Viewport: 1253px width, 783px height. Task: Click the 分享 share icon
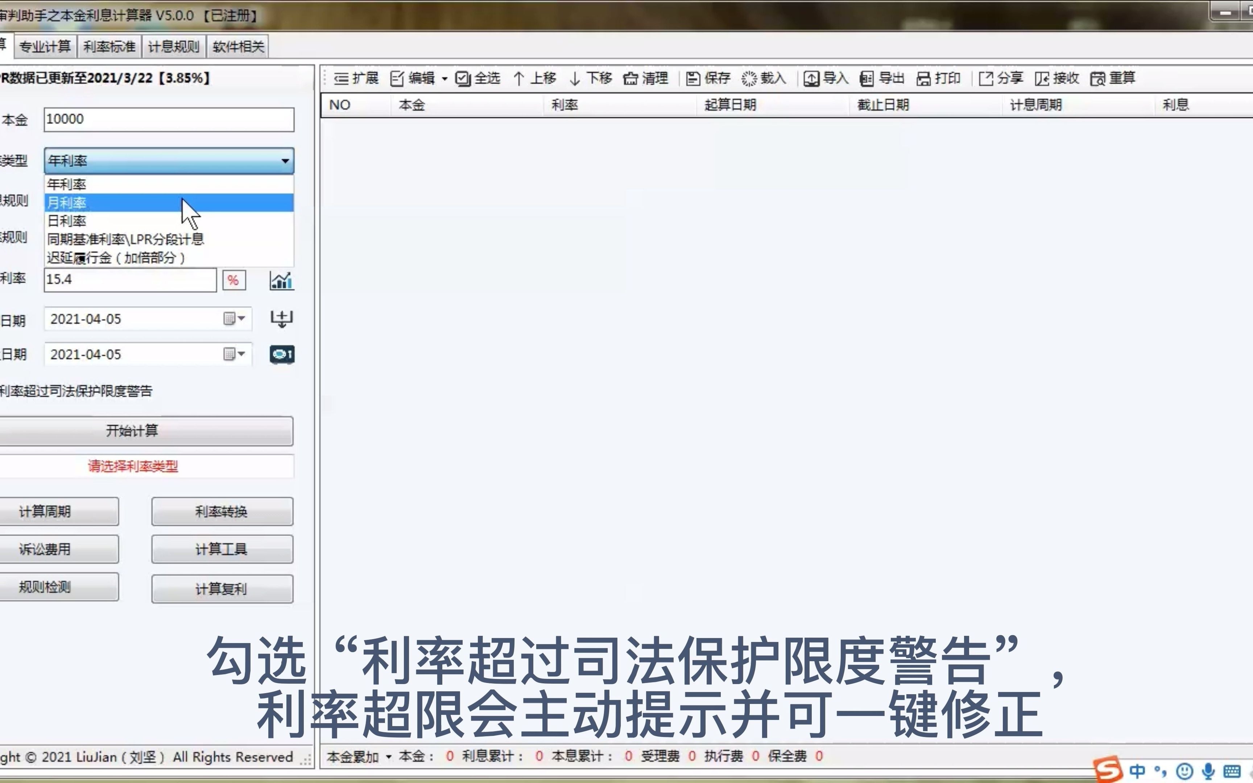986,79
